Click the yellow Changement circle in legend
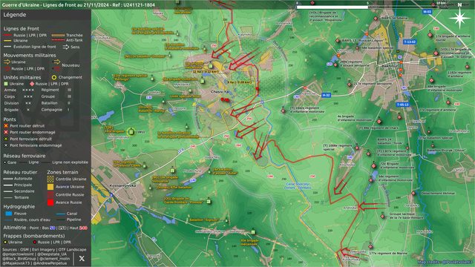 click(x=54, y=77)
